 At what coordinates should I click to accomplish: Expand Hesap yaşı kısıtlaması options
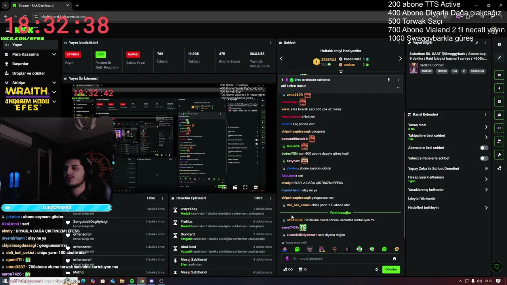(486, 179)
